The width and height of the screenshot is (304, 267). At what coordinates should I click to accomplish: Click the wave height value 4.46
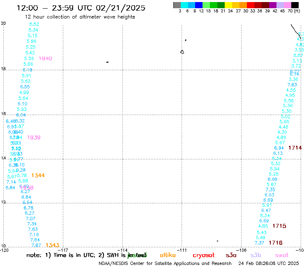pyautogui.click(x=283, y=127)
